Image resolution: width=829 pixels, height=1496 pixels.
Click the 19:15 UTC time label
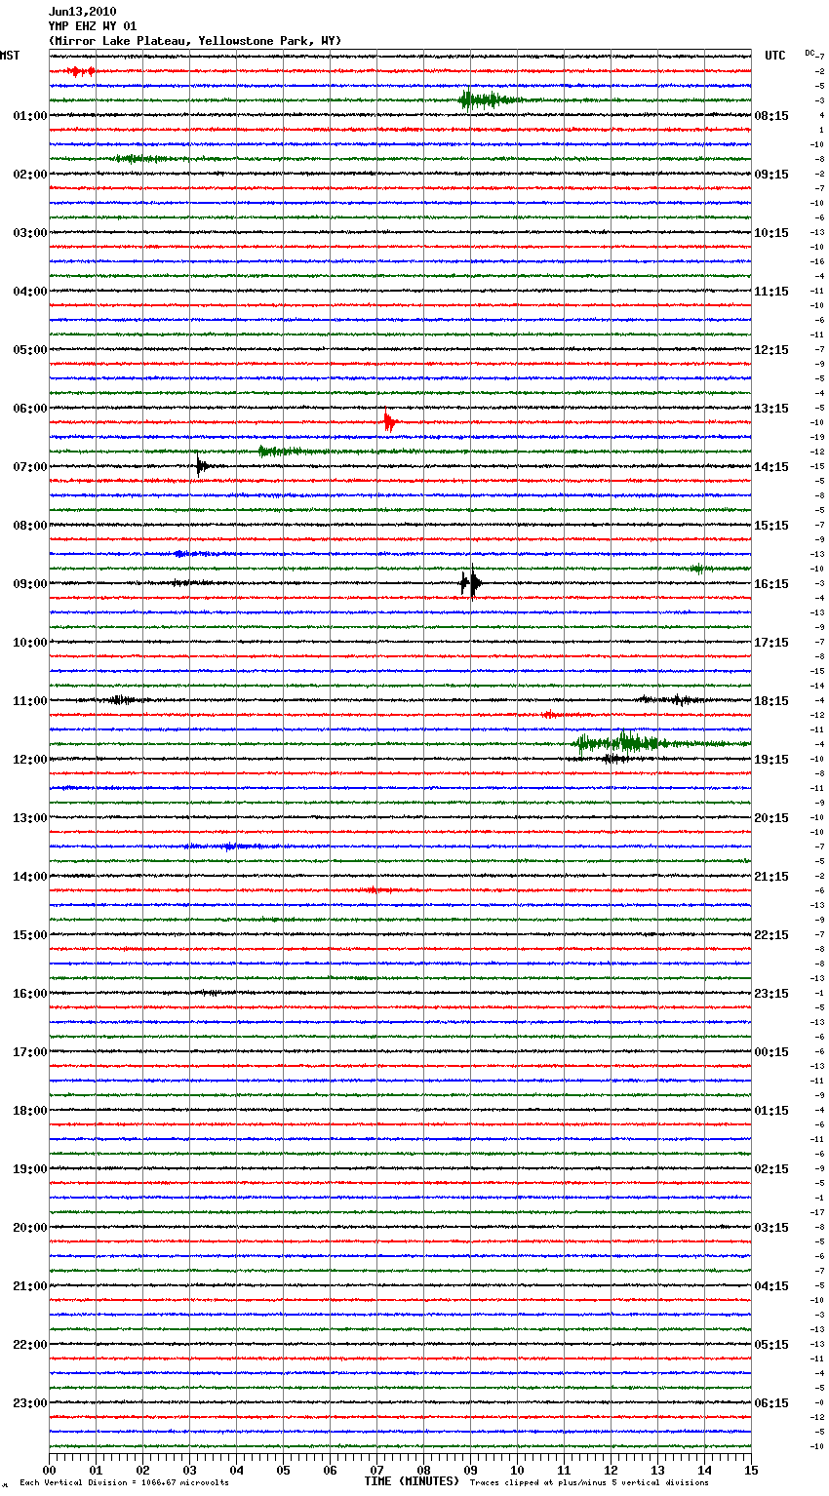tap(771, 760)
